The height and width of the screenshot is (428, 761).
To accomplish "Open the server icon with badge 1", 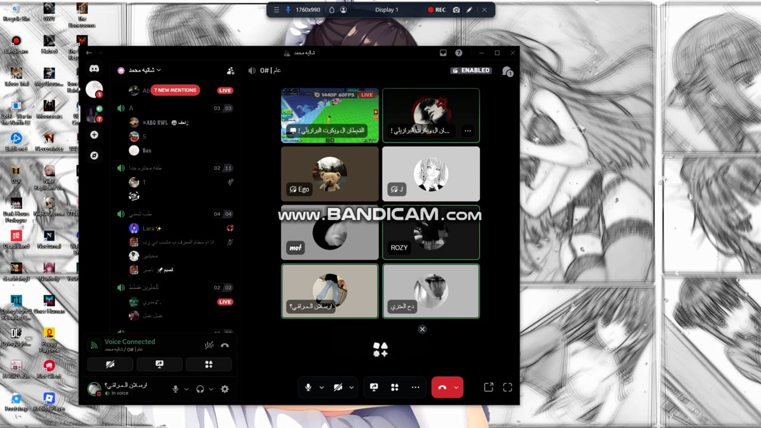I will pos(94,90).
